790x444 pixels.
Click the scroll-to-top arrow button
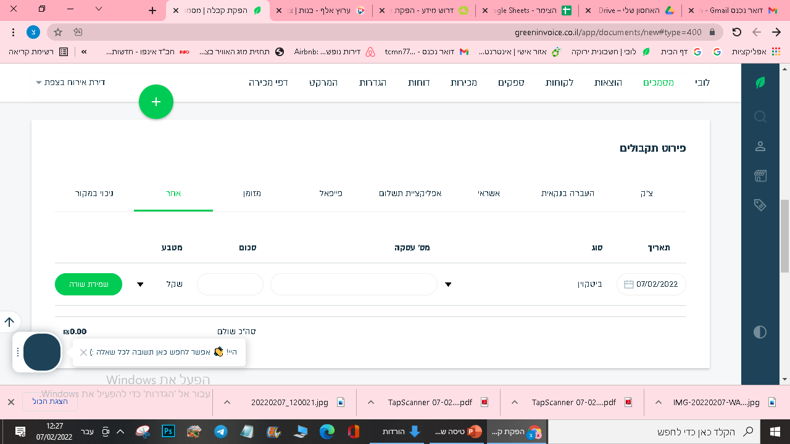(9, 322)
